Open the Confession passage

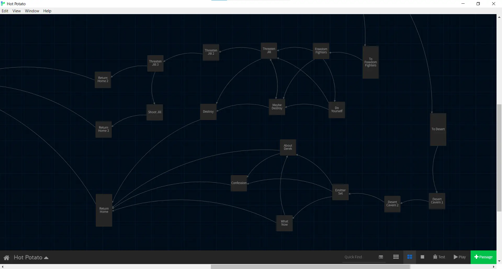239,183
